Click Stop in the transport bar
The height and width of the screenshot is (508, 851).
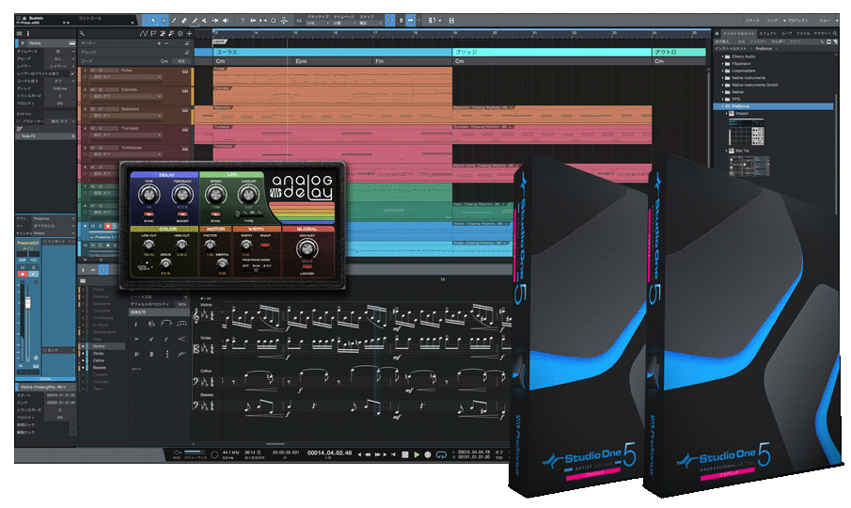click(405, 454)
